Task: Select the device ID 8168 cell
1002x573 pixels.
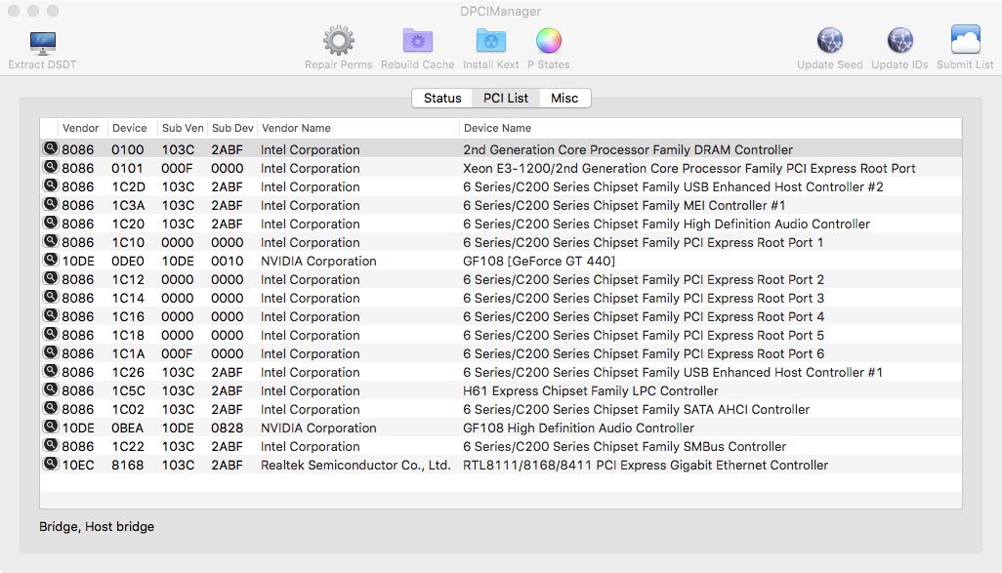Action: point(128,465)
